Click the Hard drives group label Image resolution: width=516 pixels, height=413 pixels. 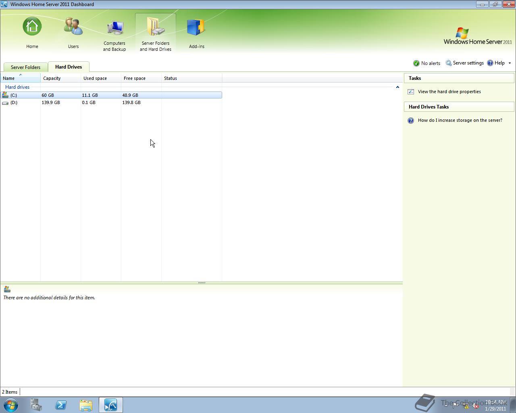[17, 87]
